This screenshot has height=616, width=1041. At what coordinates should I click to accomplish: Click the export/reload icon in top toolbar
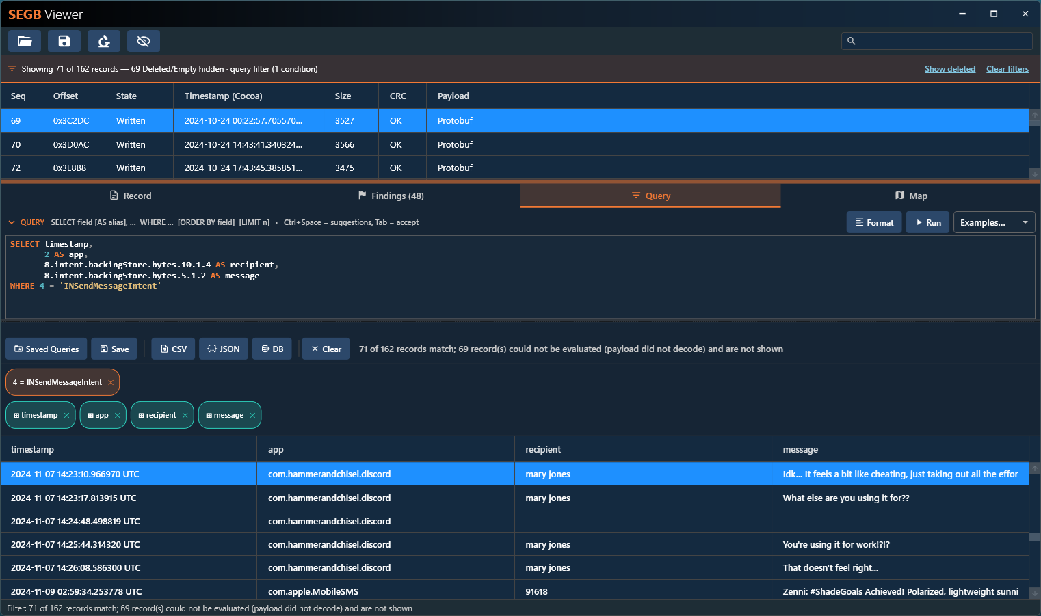(104, 41)
